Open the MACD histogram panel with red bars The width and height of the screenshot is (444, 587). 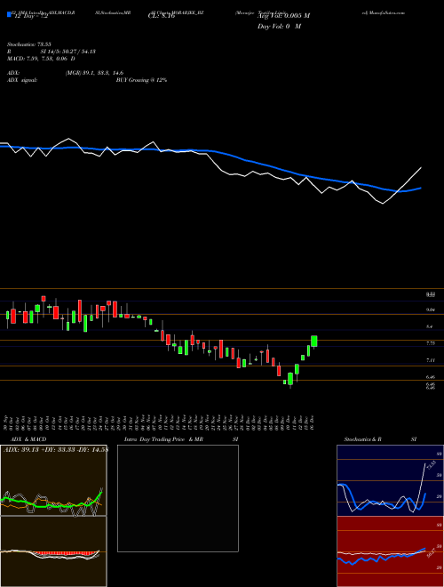coord(53,551)
